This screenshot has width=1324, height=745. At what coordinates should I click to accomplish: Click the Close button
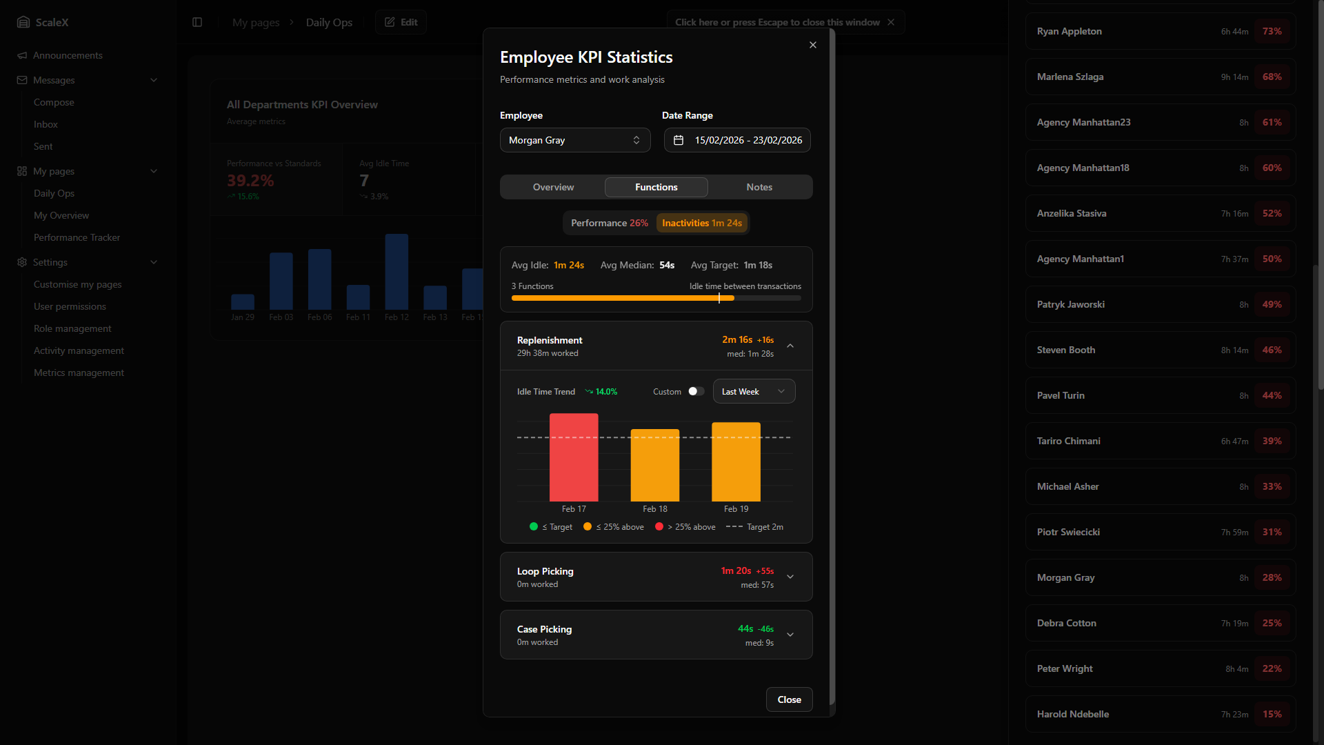tap(789, 699)
